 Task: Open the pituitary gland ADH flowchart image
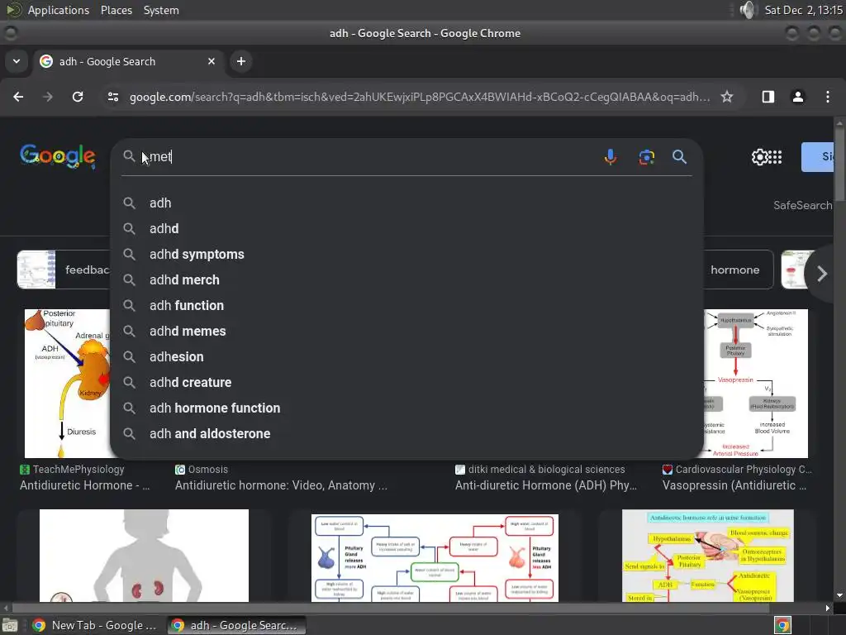435,558
